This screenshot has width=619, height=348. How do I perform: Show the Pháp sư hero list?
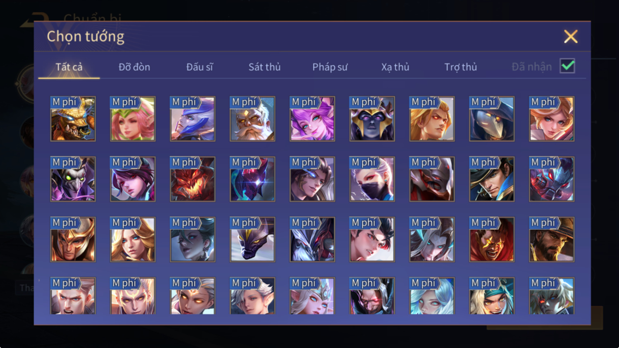coord(330,67)
